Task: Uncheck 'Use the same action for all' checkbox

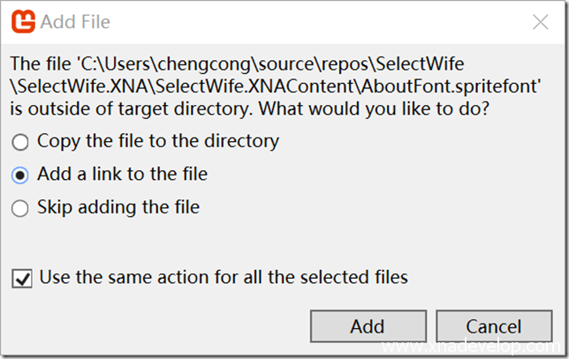Action: click(x=20, y=279)
